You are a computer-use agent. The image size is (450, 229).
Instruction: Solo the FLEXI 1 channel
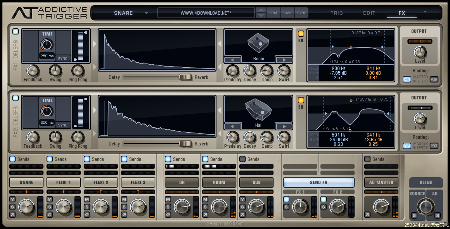pos(50,207)
